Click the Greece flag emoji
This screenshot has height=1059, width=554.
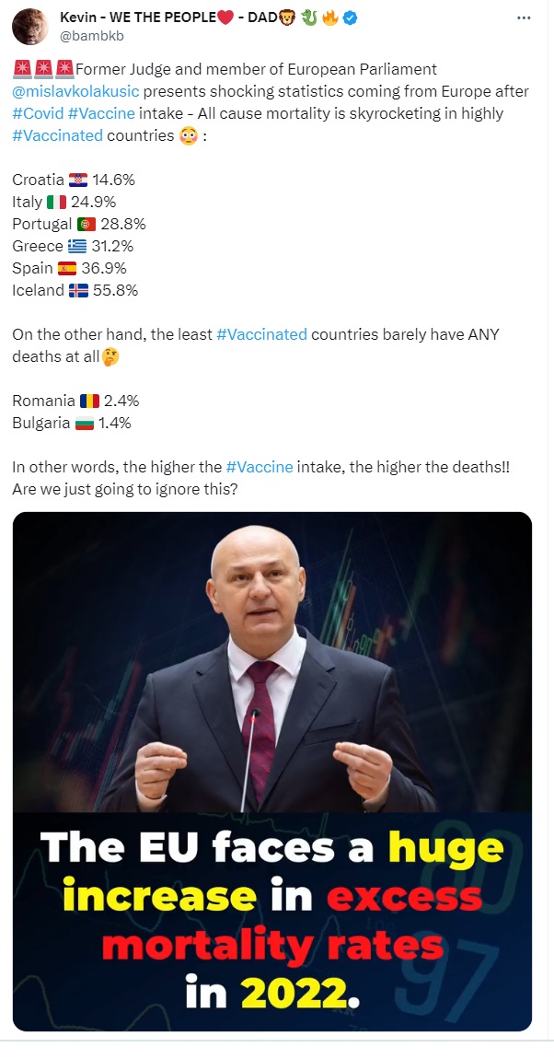point(77,246)
